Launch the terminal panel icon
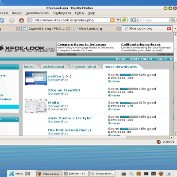 click(x=146, y=173)
